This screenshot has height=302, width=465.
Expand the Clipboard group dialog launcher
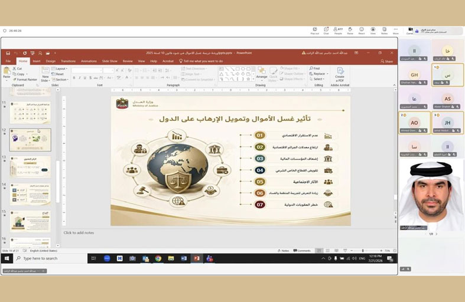pyautogui.click(x=37, y=86)
